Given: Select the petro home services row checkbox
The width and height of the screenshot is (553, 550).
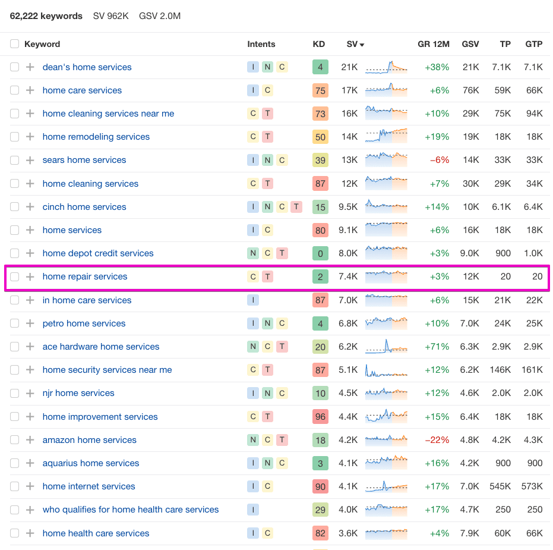Looking at the screenshot, I should point(14,323).
